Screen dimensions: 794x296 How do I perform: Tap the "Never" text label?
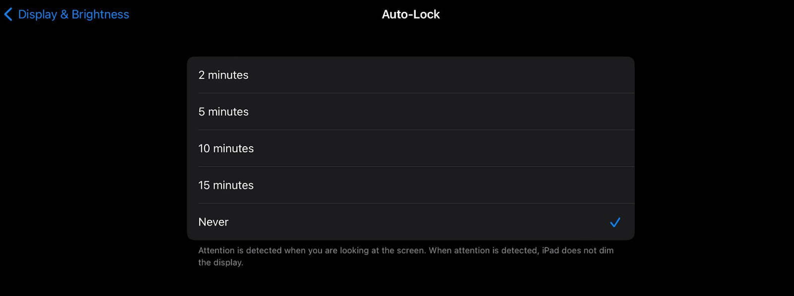(x=213, y=222)
